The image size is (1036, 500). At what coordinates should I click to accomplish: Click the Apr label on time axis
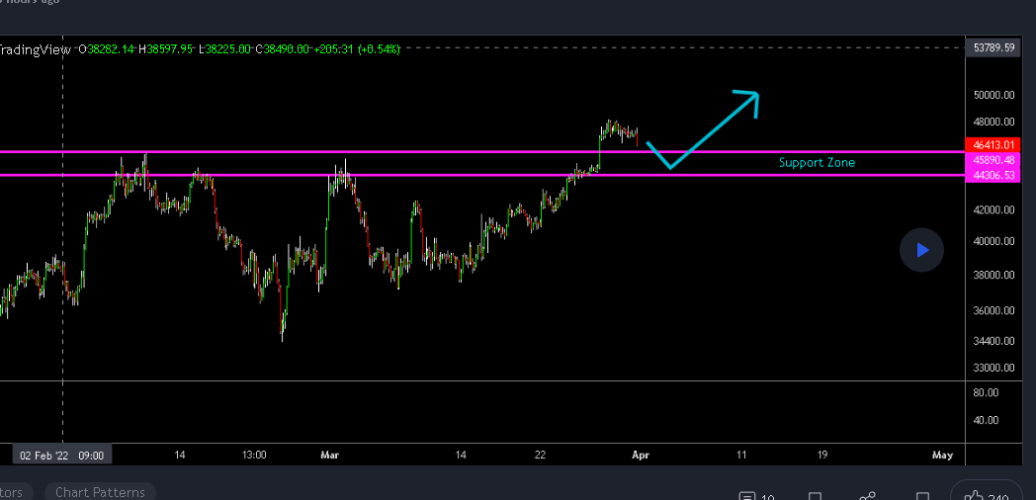click(641, 456)
